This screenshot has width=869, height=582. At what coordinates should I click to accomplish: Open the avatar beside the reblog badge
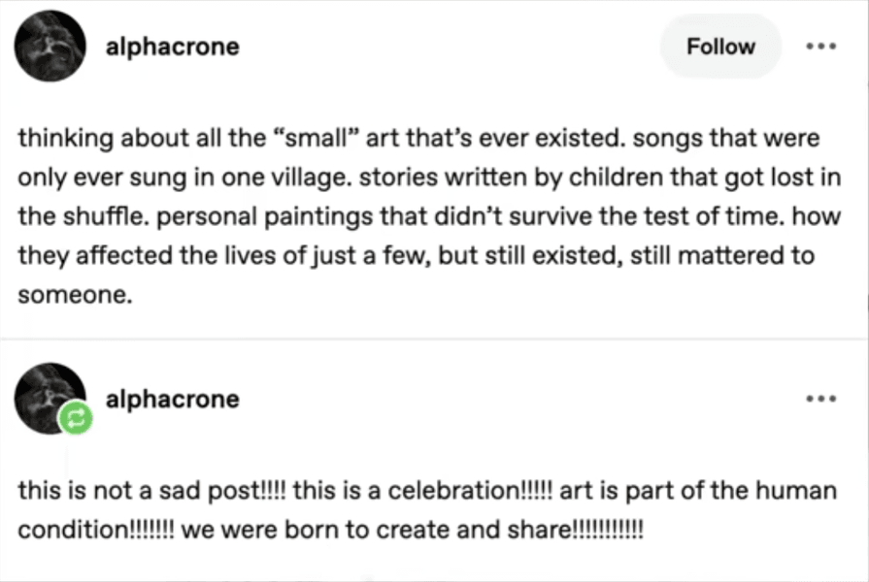point(49,395)
